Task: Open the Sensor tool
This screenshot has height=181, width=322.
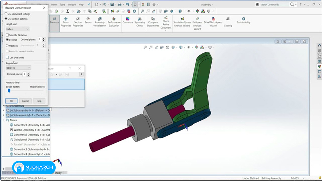Action: click(x=88, y=20)
